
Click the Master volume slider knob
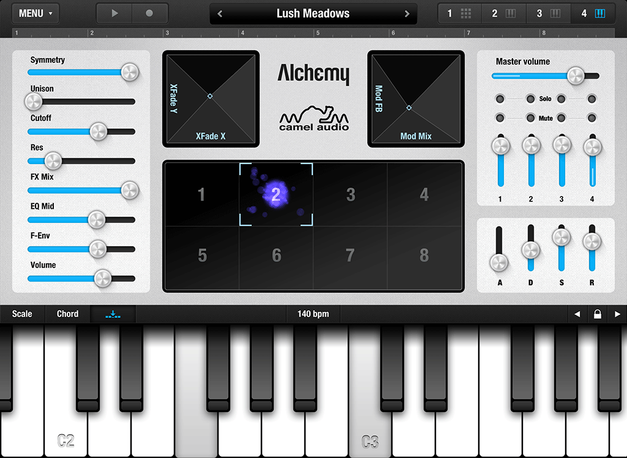576,75
